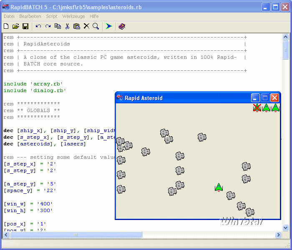292x250 pixels.
Task: Open the Datei menu
Action: (9, 16)
